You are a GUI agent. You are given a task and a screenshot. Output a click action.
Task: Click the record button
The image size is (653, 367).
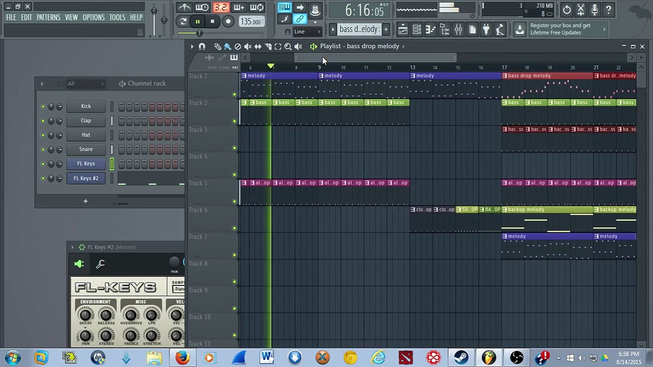point(228,21)
